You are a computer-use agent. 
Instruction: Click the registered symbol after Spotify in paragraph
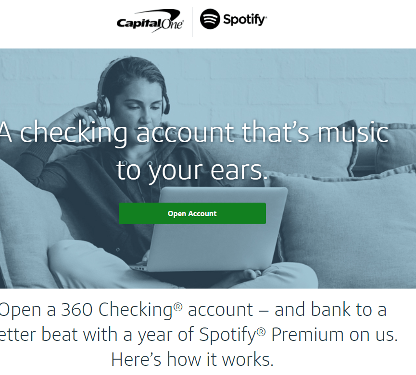[x=261, y=332]
